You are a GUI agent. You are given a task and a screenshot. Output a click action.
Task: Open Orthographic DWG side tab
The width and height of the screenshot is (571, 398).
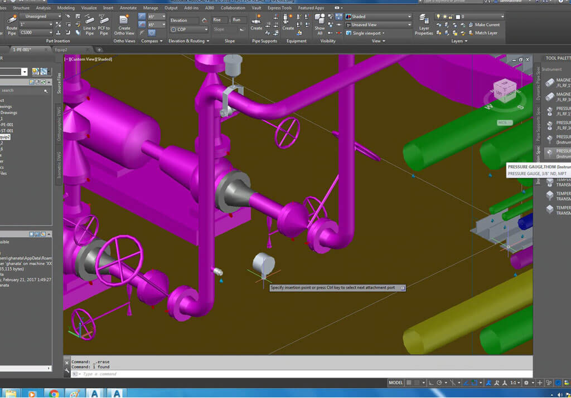click(x=59, y=124)
